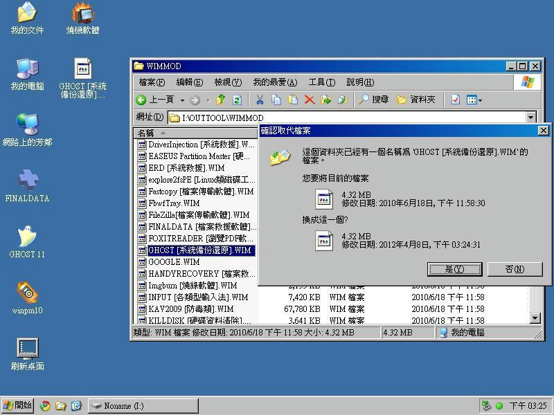Open the 編輯(E) menu
Image resolution: width=554 pixels, height=415 pixels.
click(x=189, y=82)
